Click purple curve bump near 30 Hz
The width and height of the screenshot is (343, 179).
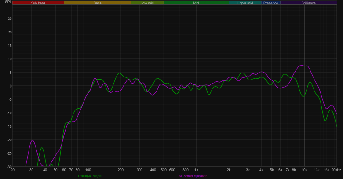point(33,140)
